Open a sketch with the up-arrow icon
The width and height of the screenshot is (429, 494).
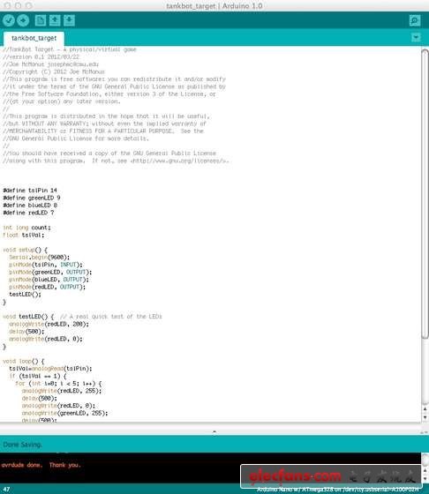click(55, 20)
